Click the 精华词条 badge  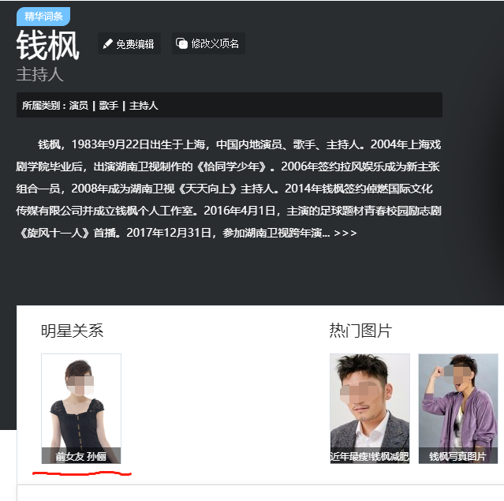click(x=43, y=17)
